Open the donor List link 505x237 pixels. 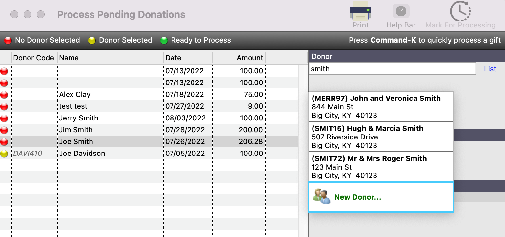coord(490,69)
